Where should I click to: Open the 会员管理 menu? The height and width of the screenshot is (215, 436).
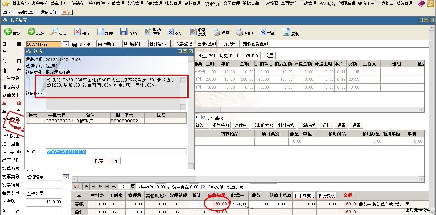pyautogui.click(x=232, y=3)
